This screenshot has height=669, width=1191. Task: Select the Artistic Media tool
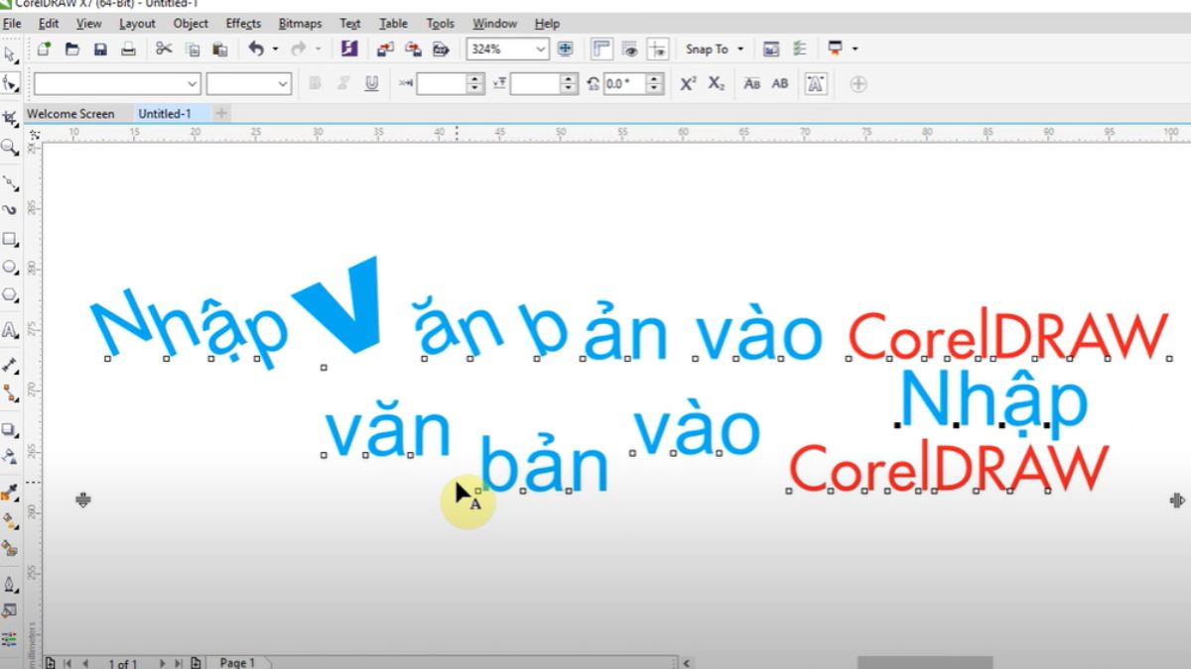10,210
